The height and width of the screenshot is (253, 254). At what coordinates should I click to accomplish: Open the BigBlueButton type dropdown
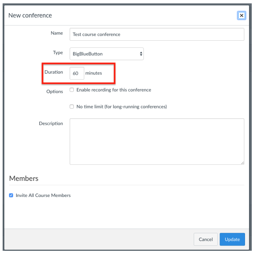[107, 54]
